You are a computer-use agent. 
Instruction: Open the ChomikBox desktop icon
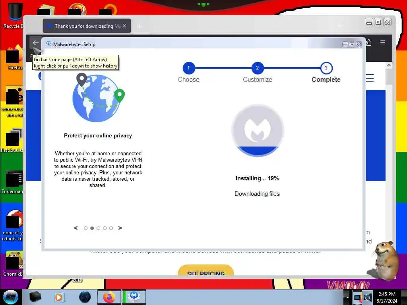[x=12, y=263]
